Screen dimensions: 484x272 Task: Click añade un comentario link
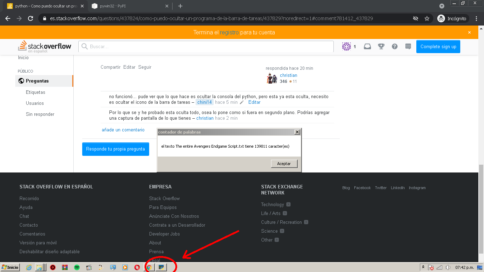pyautogui.click(x=123, y=130)
